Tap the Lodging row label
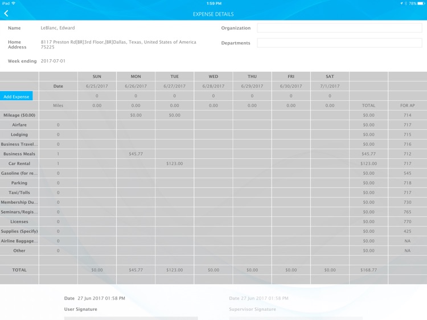The height and width of the screenshot is (320, 427). point(19,134)
